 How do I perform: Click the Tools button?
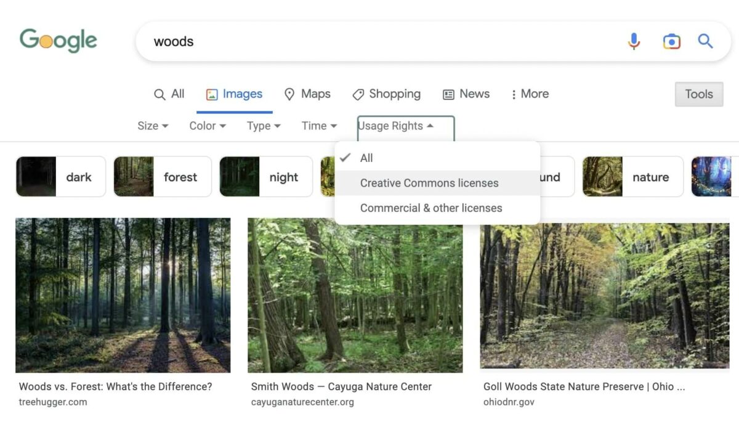pos(698,94)
